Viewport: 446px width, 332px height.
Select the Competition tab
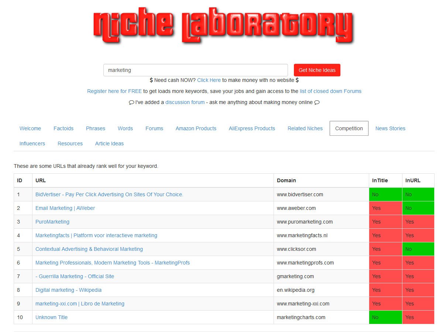click(x=349, y=128)
